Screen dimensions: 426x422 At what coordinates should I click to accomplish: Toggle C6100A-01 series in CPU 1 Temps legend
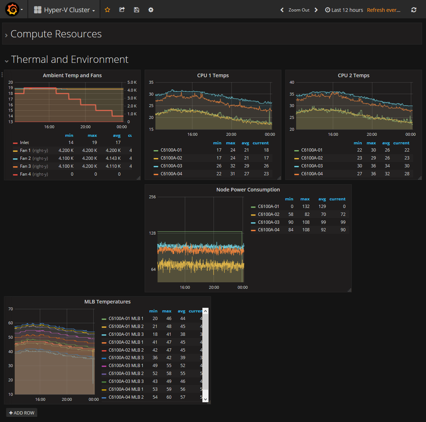coord(171,150)
